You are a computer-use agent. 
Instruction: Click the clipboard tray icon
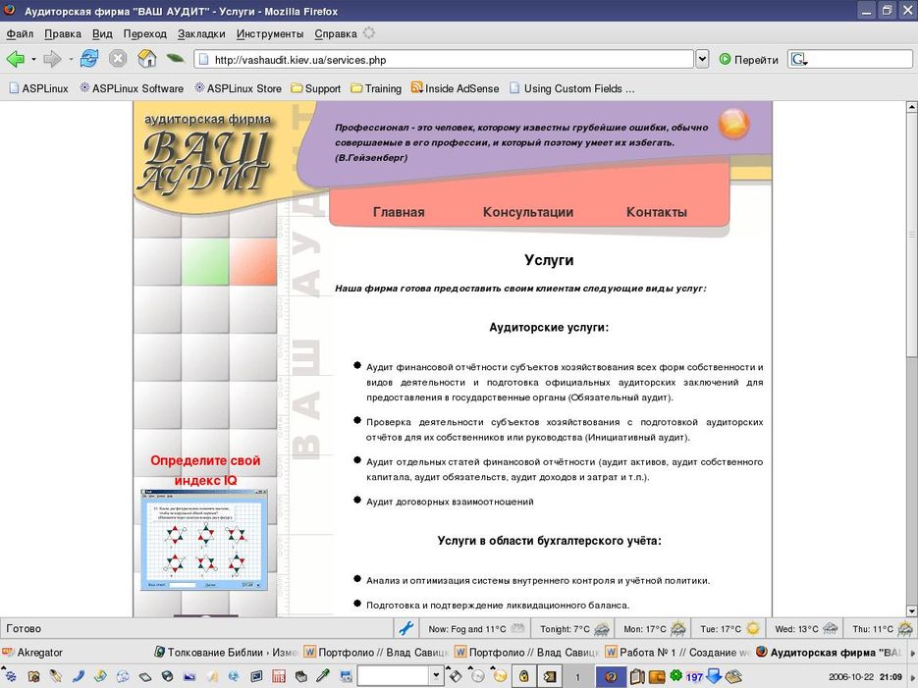[x=637, y=676]
